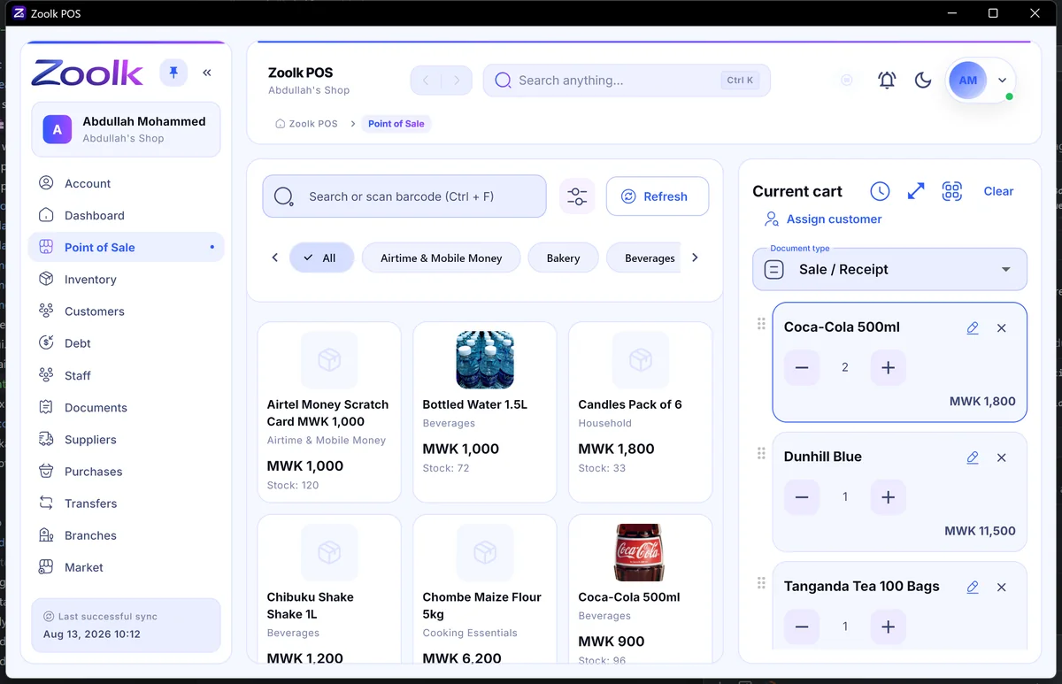
Task: Open the notifications bell
Action: tap(887, 81)
